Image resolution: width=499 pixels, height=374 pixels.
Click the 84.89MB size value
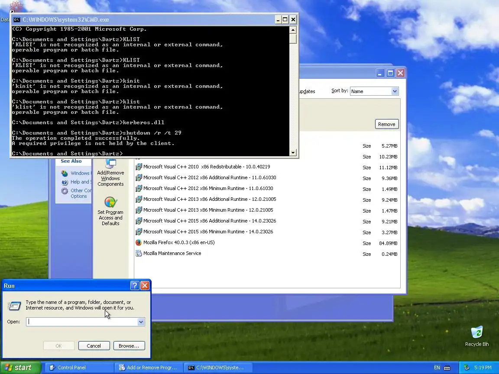point(388,243)
